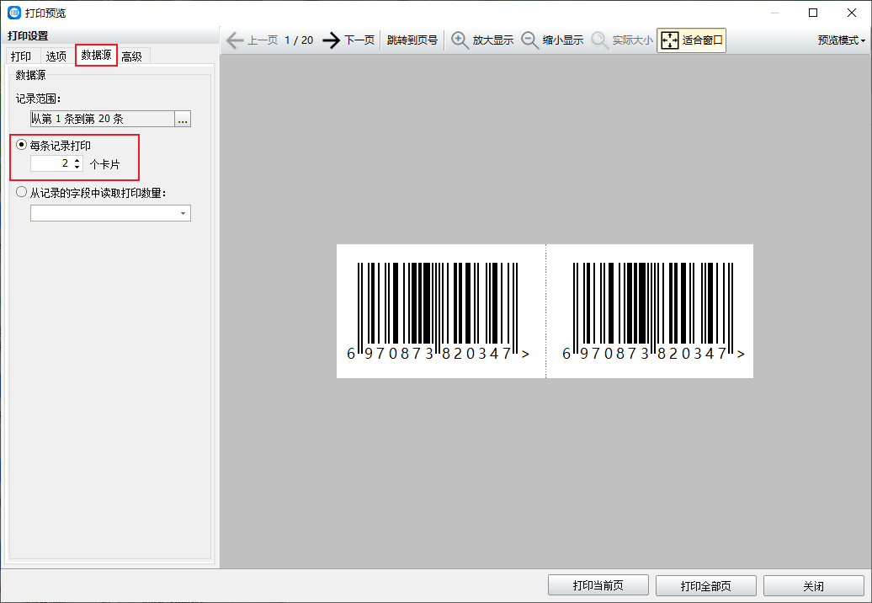Click the next page right arrow icon

coord(332,40)
